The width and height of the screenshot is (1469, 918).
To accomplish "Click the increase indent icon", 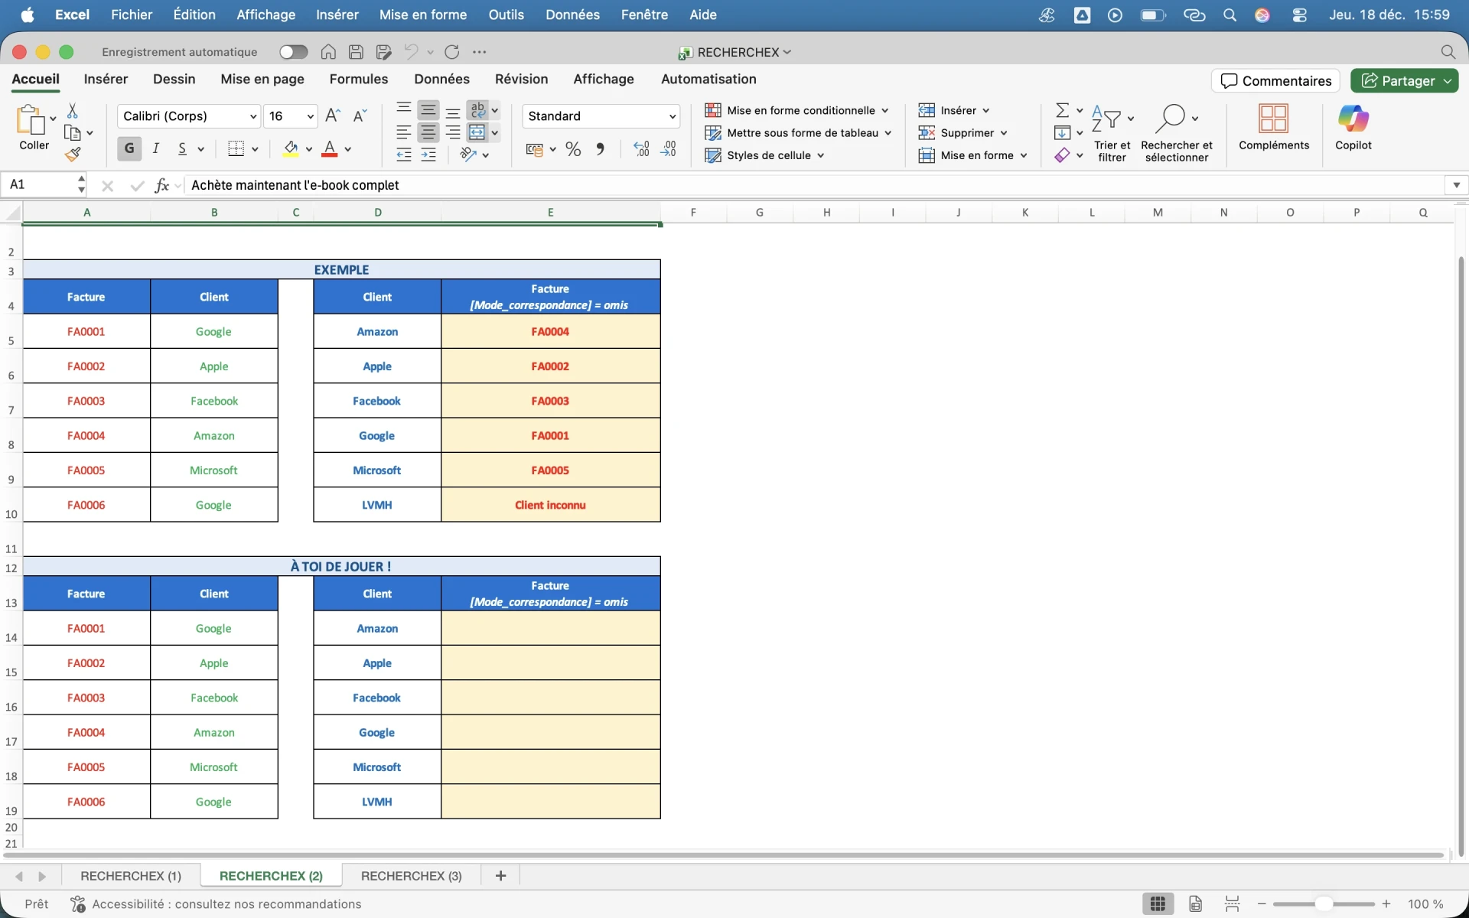I will point(428,155).
